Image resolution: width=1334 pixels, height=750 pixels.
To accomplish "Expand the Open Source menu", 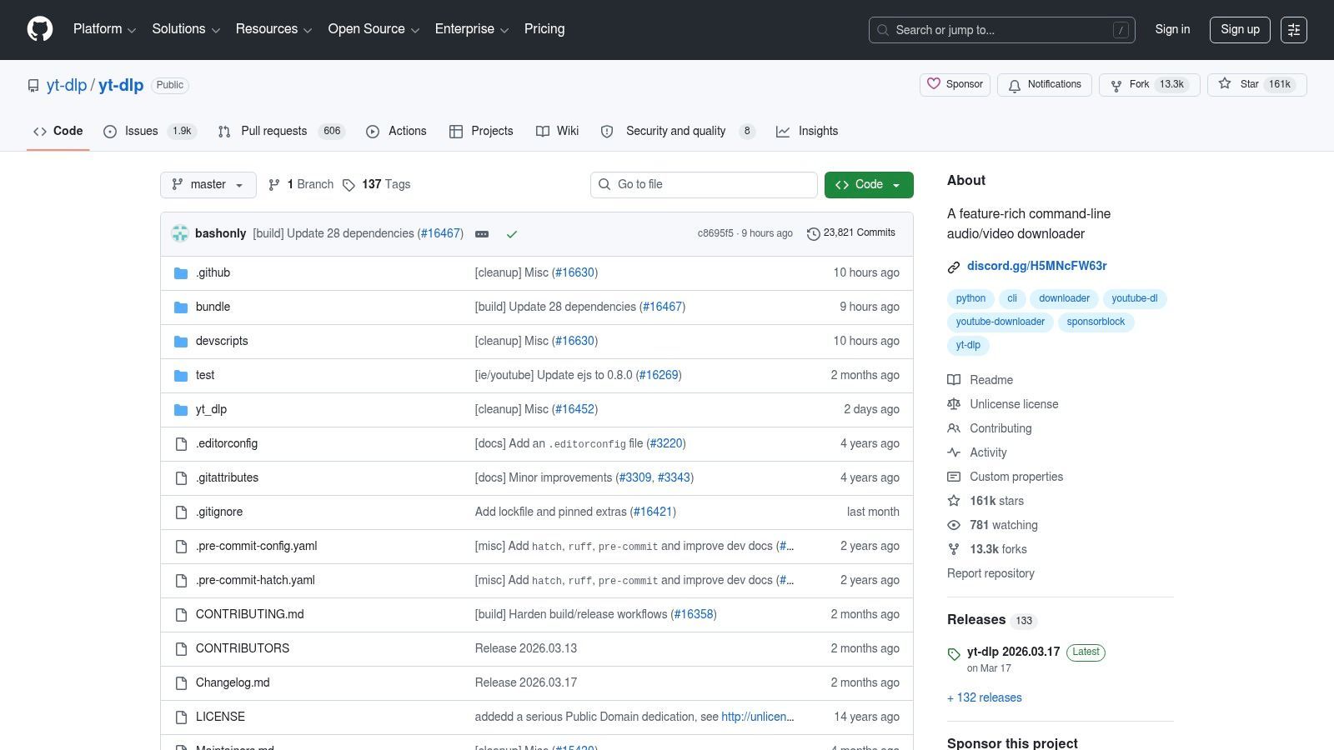I will pos(374,29).
